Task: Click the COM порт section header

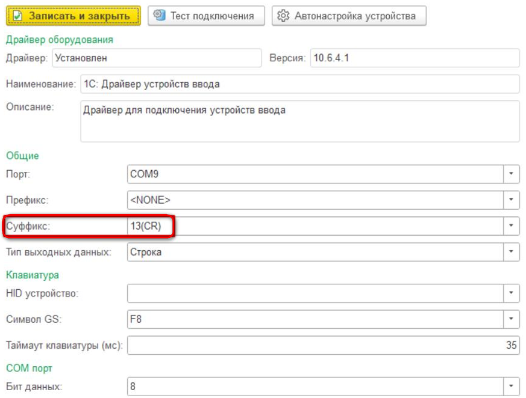Action: (x=29, y=368)
